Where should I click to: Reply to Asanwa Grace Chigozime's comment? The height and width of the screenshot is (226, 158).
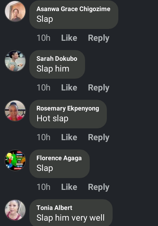click(99, 38)
